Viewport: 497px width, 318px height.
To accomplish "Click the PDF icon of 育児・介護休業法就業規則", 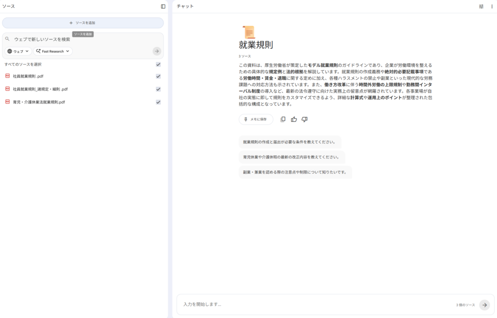I will (7, 102).
